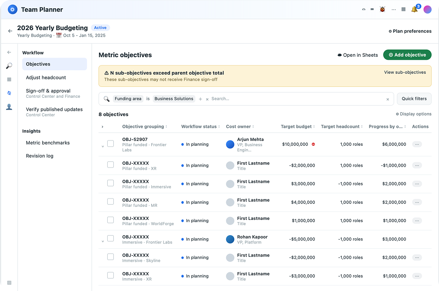Open the notifications bell

[414, 10]
